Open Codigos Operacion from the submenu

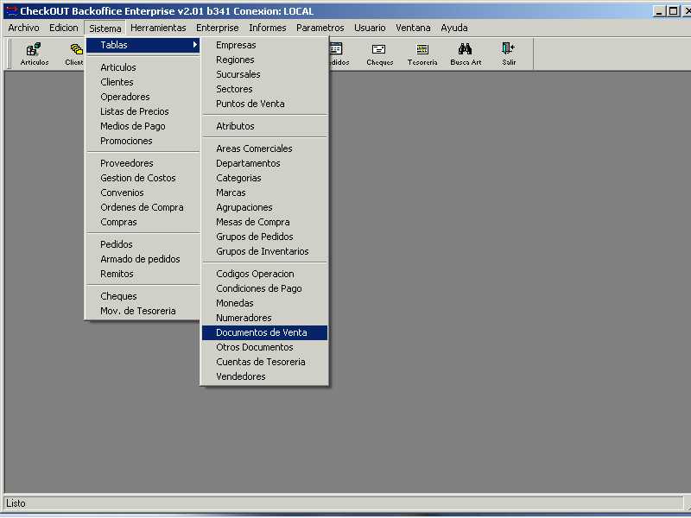click(x=264, y=274)
